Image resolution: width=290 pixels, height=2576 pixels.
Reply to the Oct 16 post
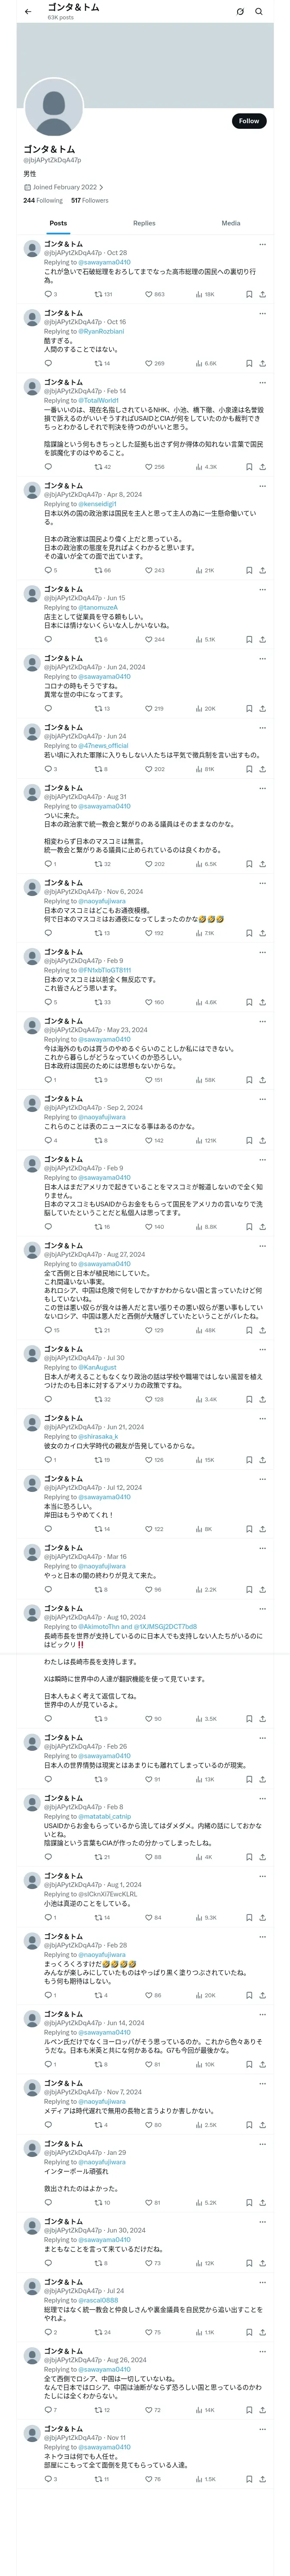click(48, 363)
